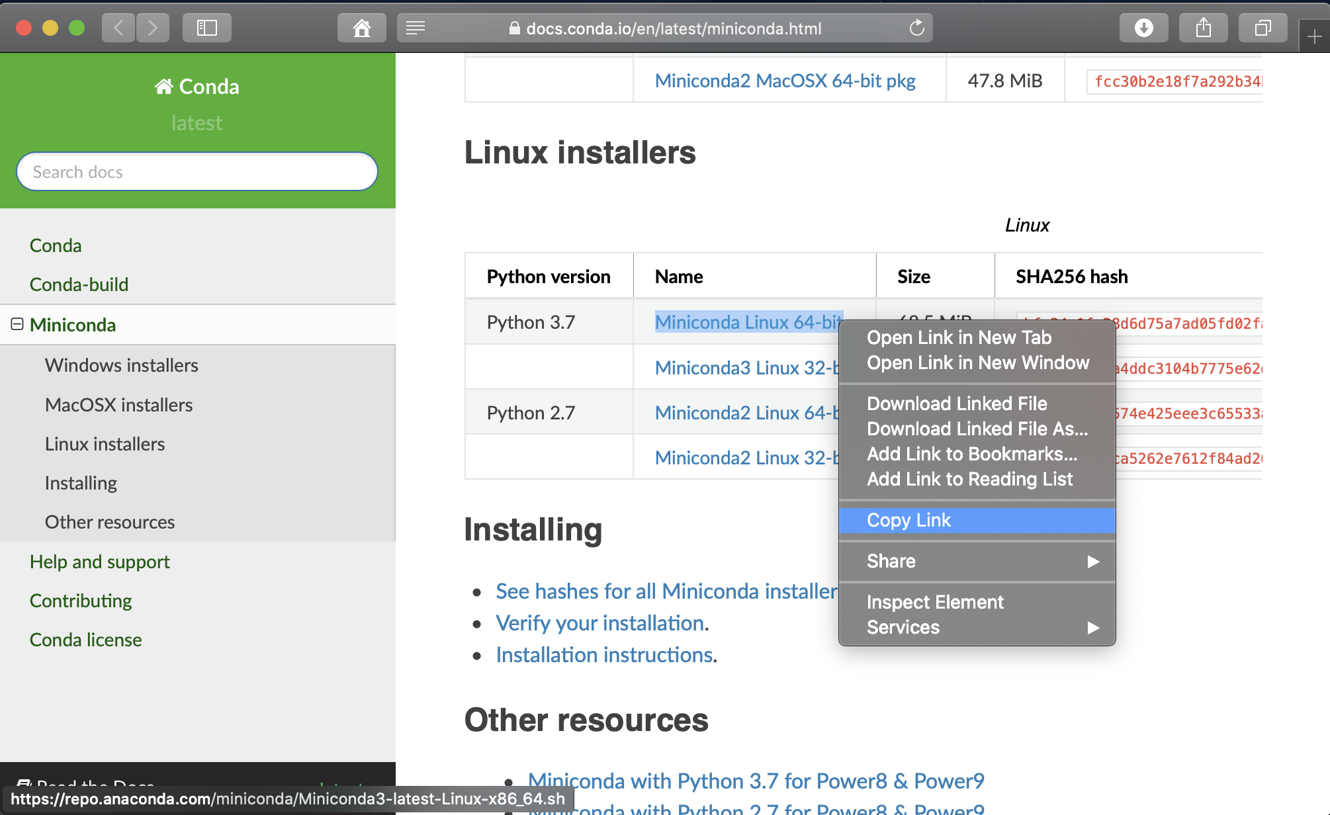Open Help and support in sidebar
Viewport: 1330px width, 815px height.
(100, 562)
